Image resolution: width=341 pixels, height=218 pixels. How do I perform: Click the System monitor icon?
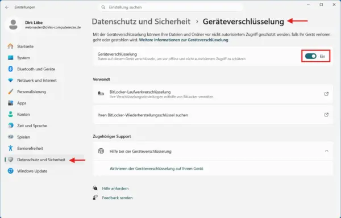[x=10, y=57]
